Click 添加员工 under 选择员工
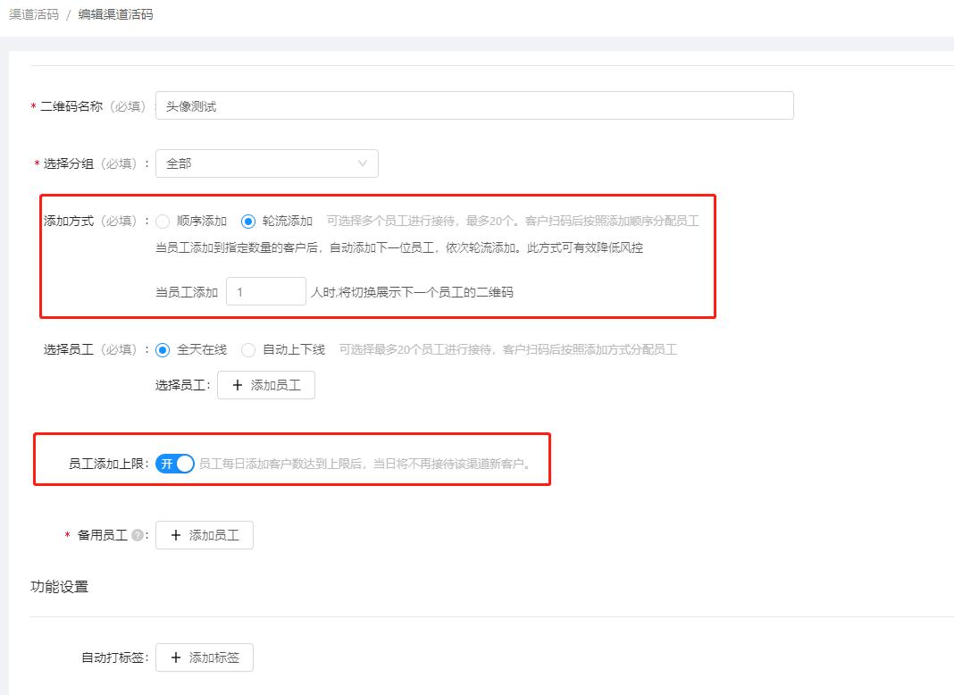This screenshot has width=954, height=695. point(266,385)
